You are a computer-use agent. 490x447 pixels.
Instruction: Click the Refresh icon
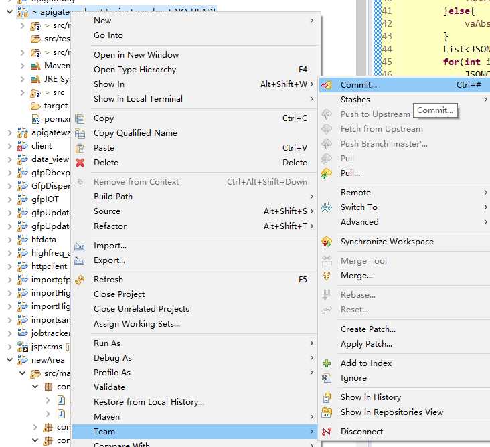(x=80, y=280)
